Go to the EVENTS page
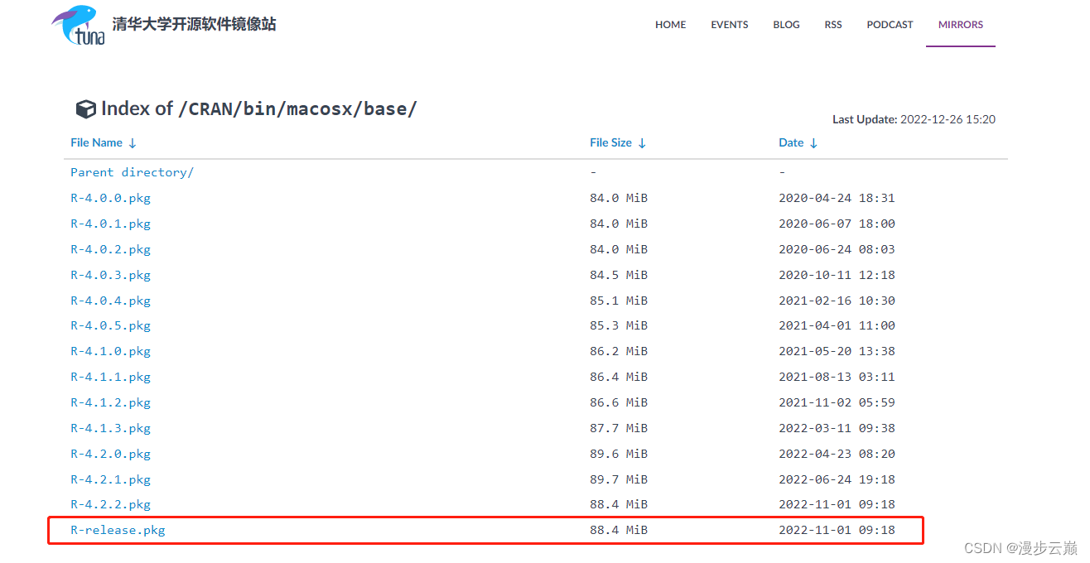 pos(729,25)
